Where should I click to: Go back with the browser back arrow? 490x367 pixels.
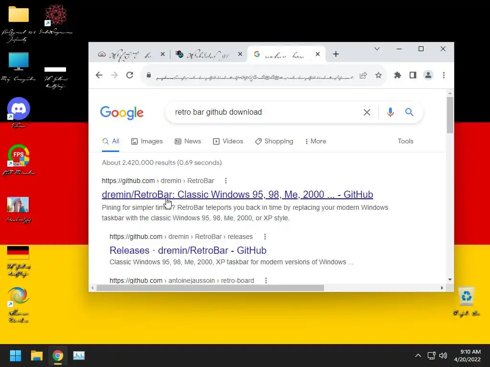pyautogui.click(x=99, y=75)
